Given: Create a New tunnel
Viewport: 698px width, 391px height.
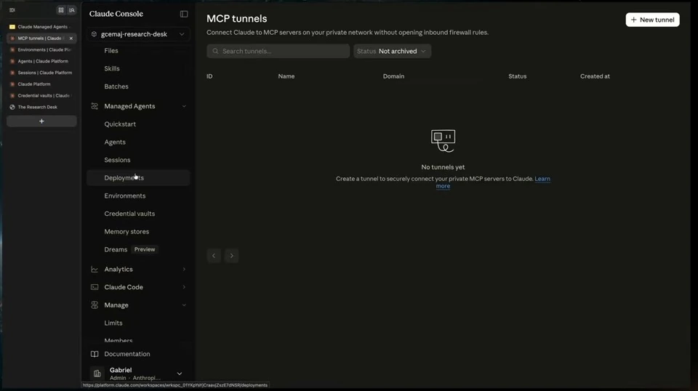Looking at the screenshot, I should coord(653,20).
